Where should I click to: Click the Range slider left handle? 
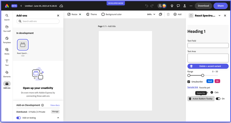coord(189,75)
